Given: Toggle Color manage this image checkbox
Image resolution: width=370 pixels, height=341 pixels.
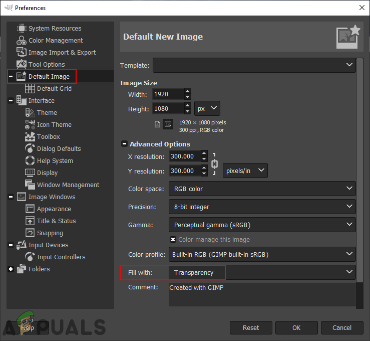Looking at the screenshot, I should (173, 240).
